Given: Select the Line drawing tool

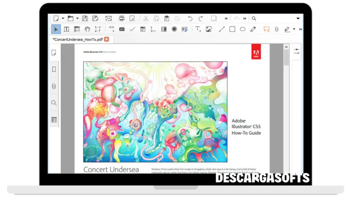Looking at the screenshot, I should 222,29.
